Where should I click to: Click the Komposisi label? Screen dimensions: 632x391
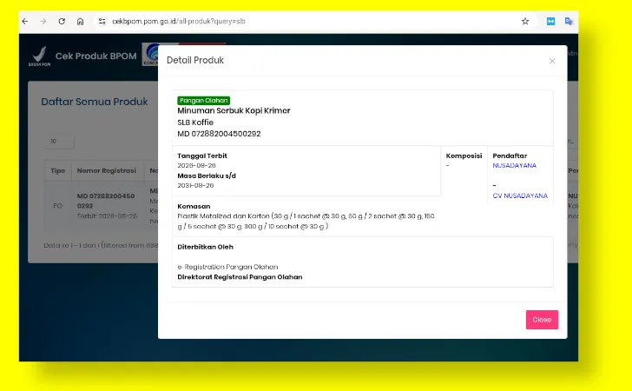[x=464, y=156]
